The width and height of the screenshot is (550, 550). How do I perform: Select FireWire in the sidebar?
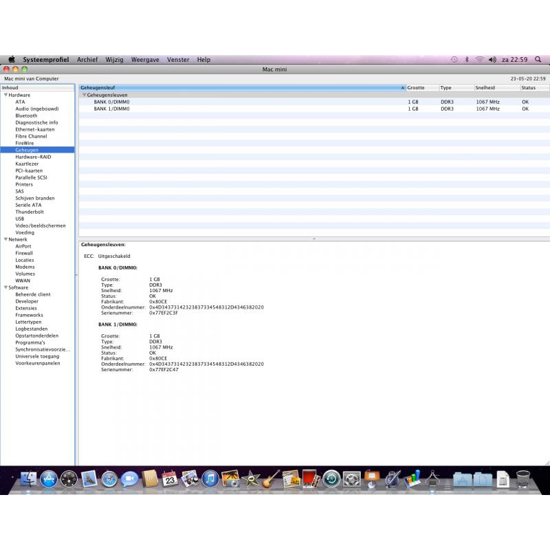pyautogui.click(x=25, y=143)
